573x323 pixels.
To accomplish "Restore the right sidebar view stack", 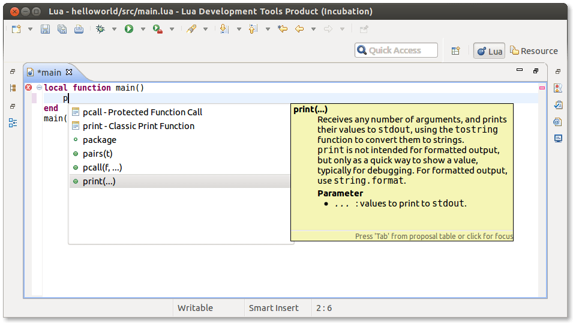I will (x=557, y=71).
